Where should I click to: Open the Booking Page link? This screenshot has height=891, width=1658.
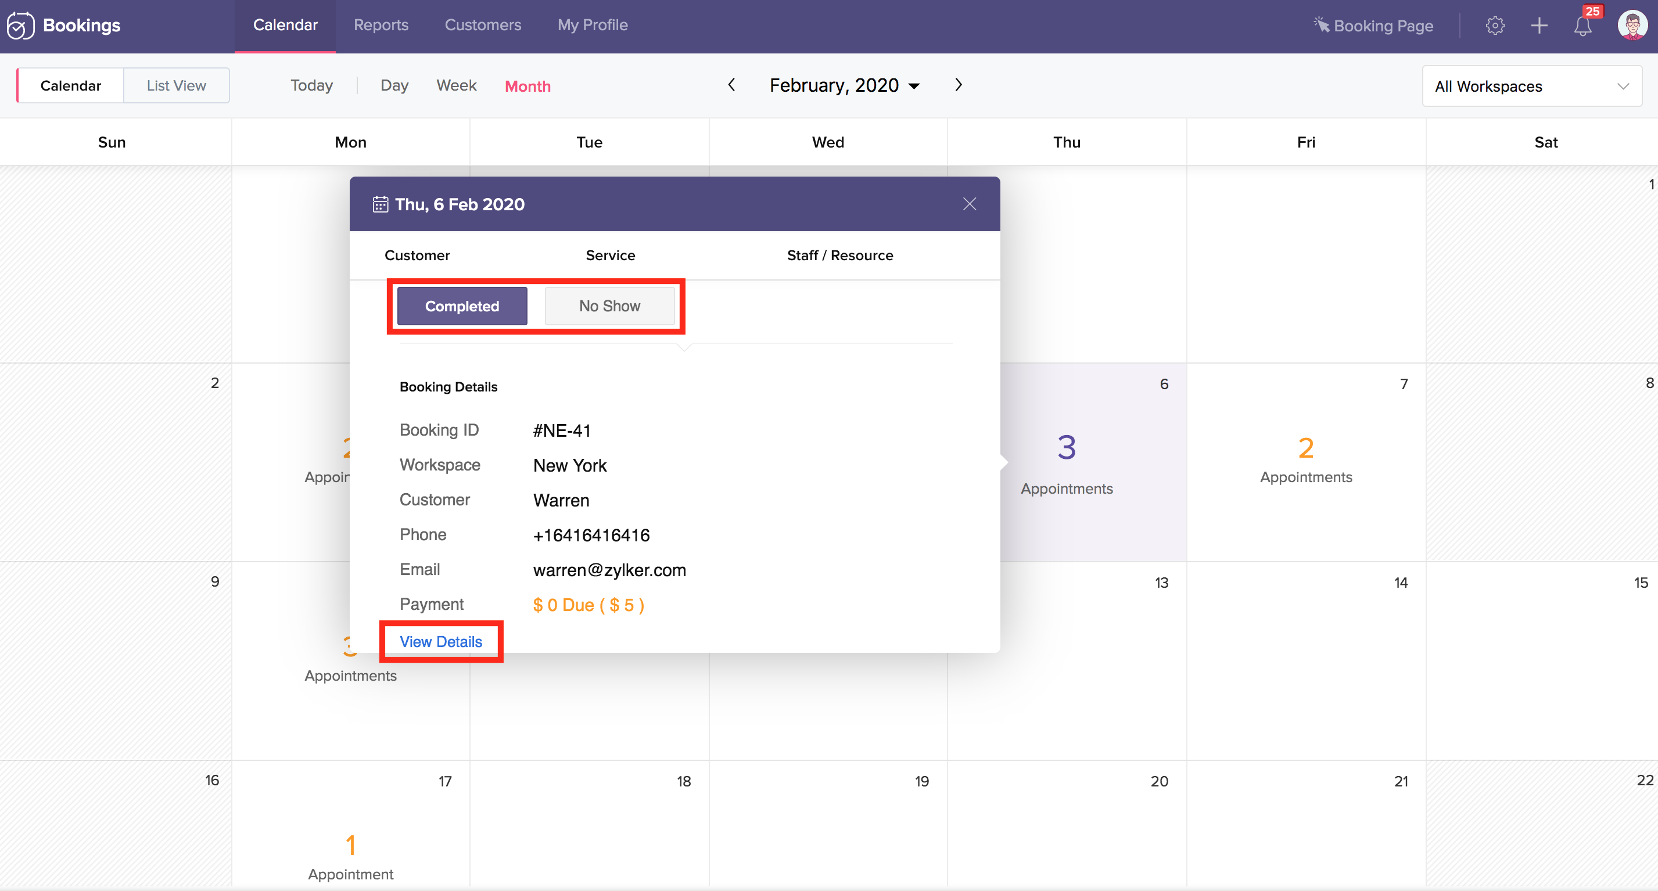1374,26
